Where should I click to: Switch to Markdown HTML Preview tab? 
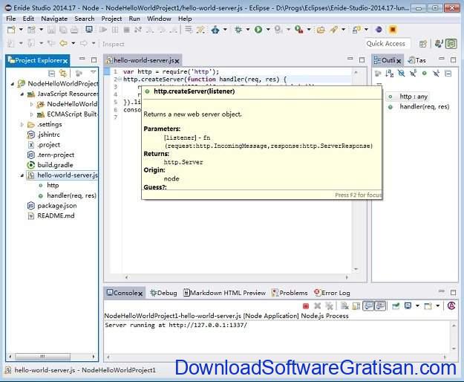(x=225, y=293)
